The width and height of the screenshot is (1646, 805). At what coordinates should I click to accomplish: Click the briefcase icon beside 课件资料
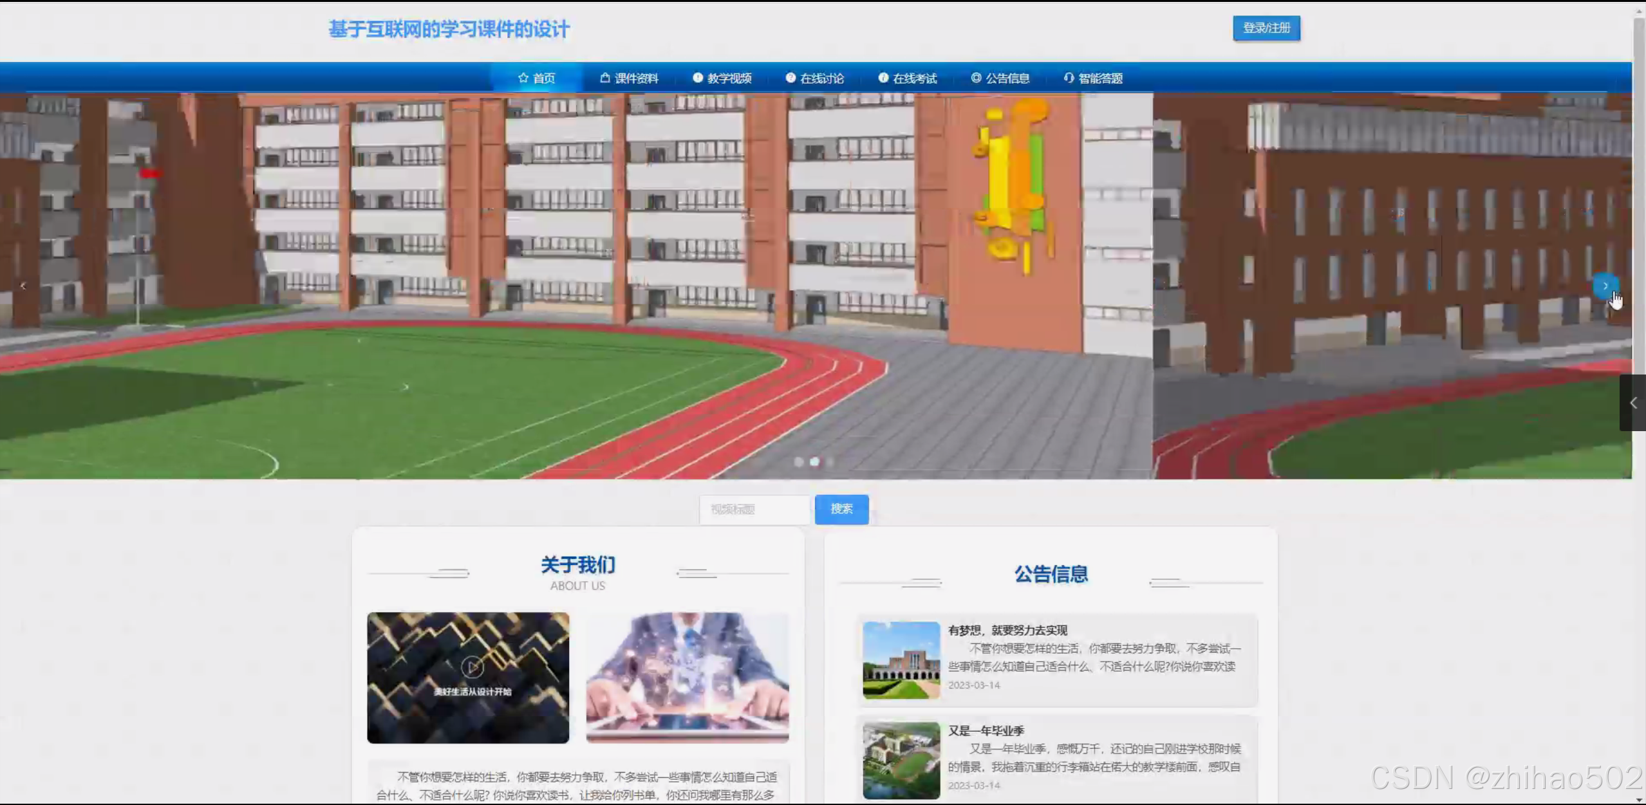tap(604, 78)
